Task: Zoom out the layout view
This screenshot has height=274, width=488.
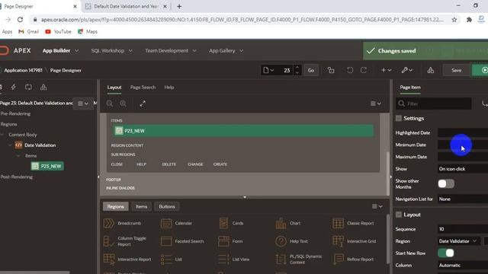Action: click(x=110, y=104)
